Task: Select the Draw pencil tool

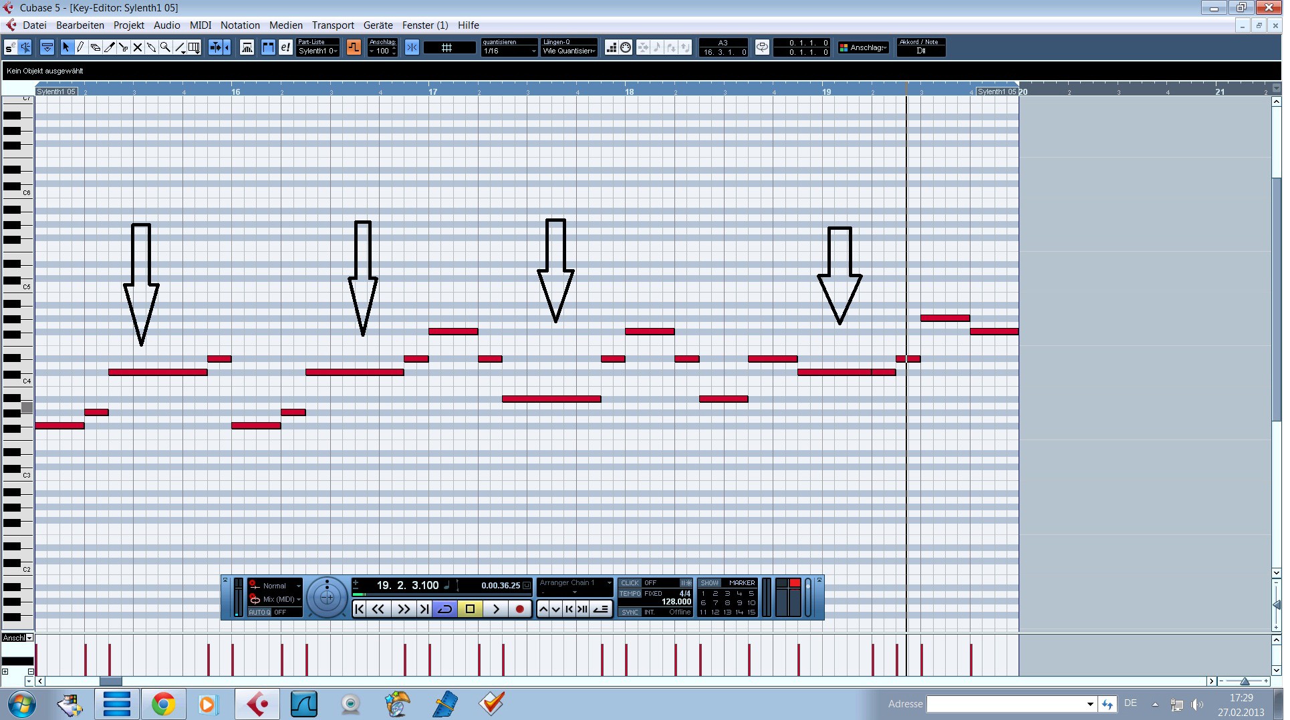Action: click(80, 47)
